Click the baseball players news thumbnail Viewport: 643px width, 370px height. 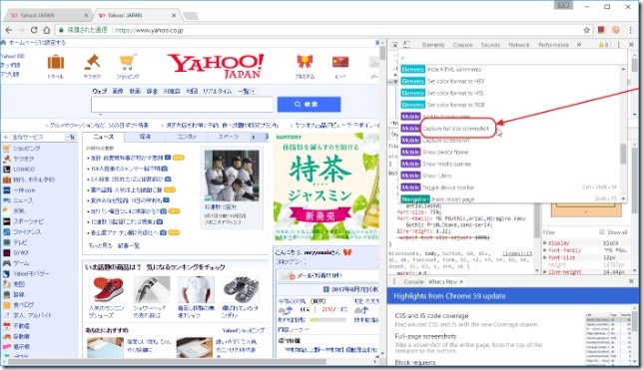pos(232,176)
